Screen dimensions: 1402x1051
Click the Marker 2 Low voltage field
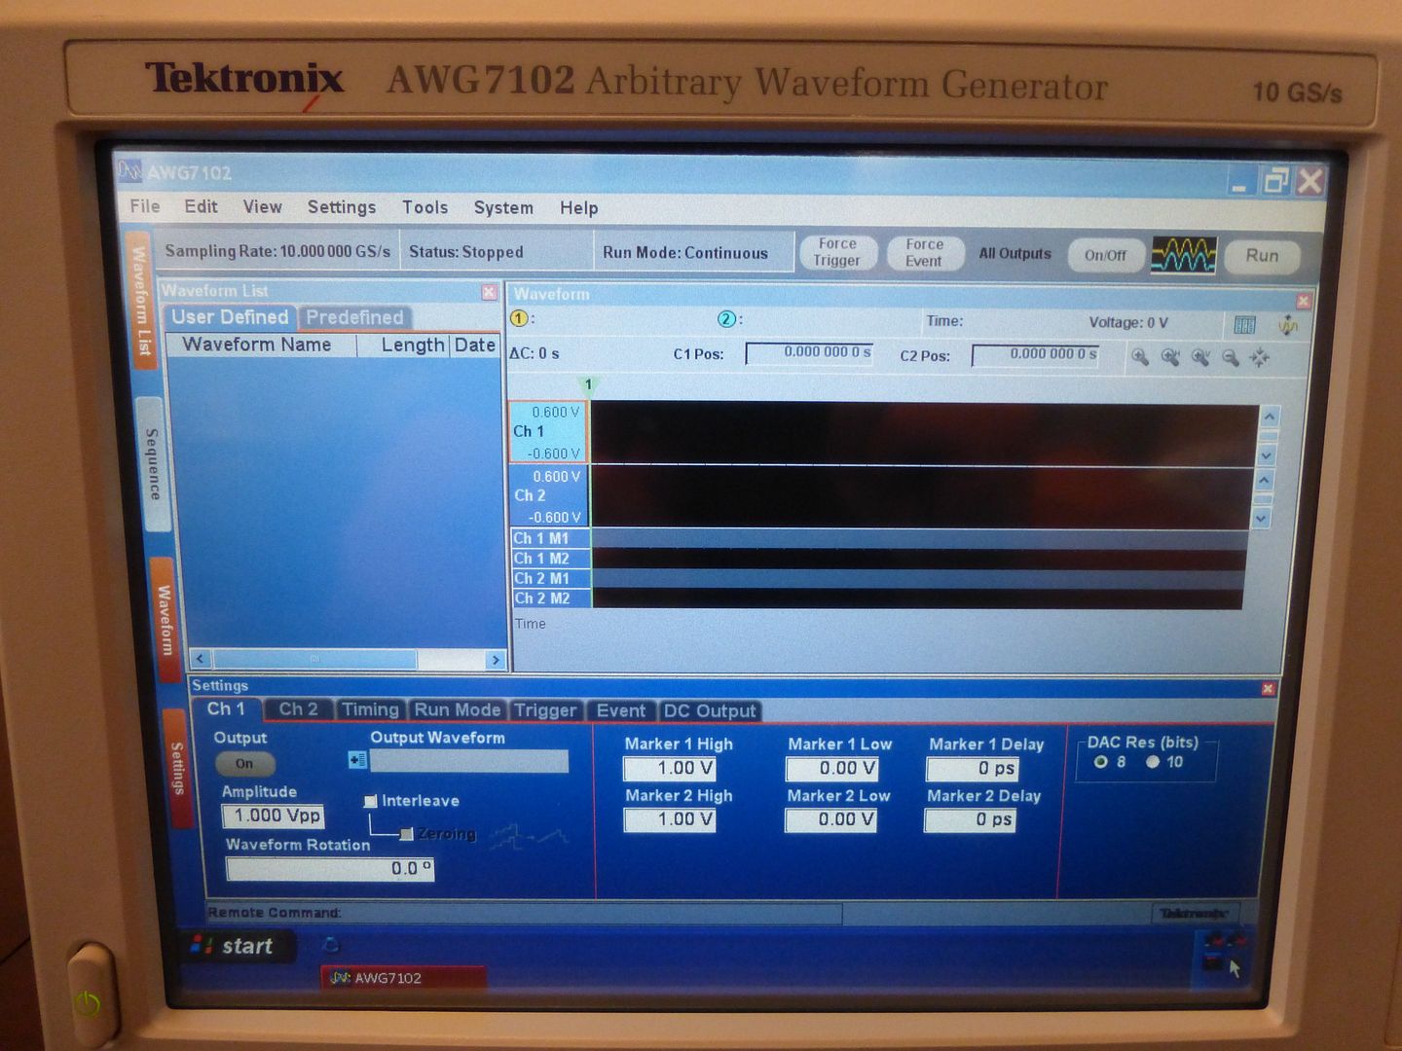(x=831, y=819)
